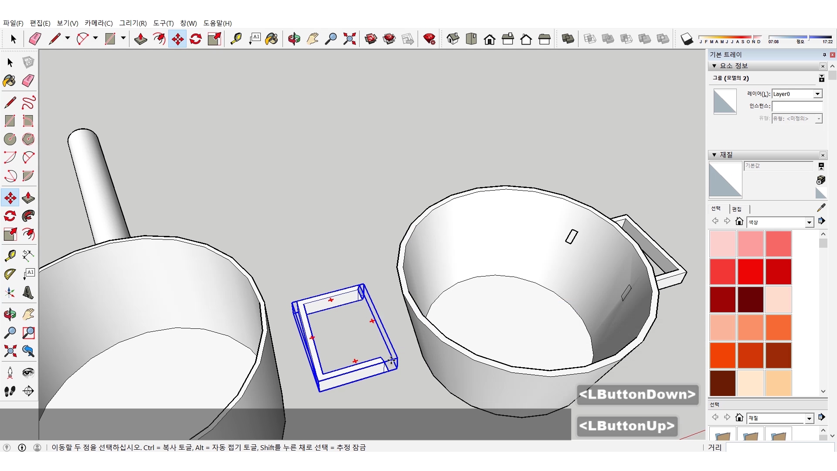This screenshot has height=471, width=837.
Task: Pick the bright red color swatch
Action: pos(750,271)
